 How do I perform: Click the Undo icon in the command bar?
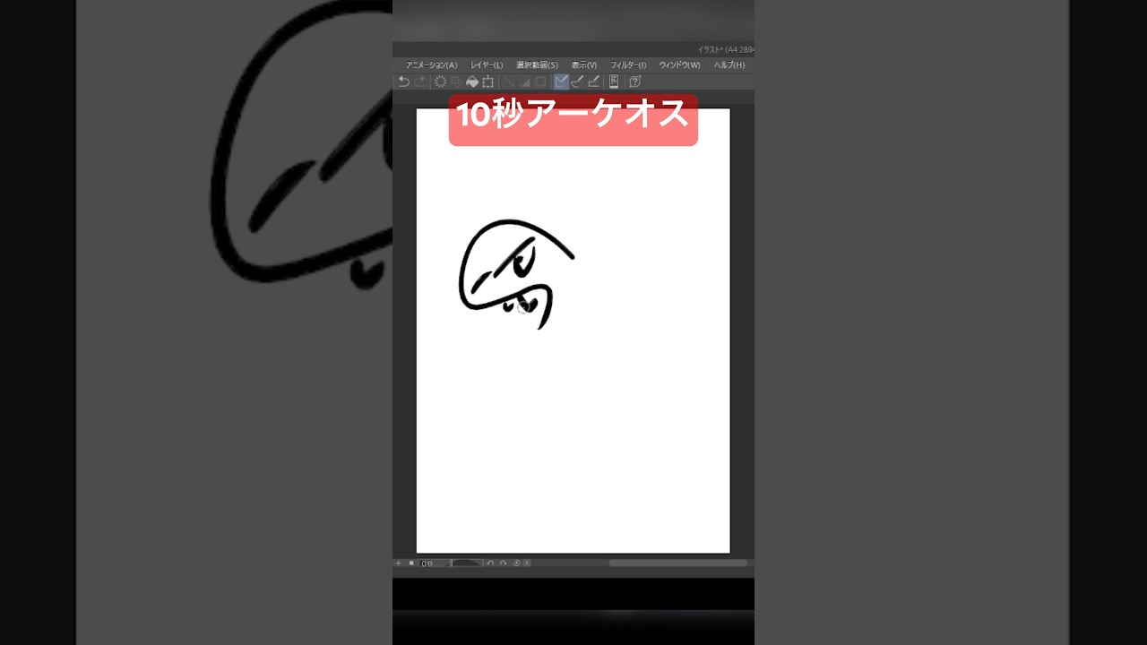pos(404,82)
